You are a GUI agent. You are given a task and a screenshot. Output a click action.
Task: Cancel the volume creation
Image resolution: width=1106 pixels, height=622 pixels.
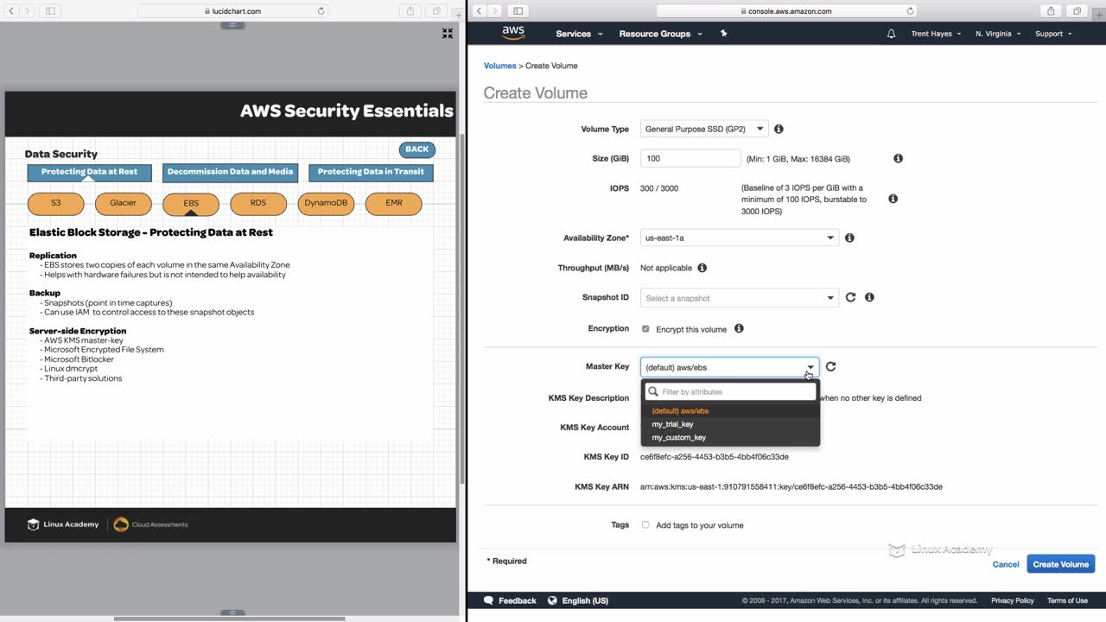(1006, 564)
